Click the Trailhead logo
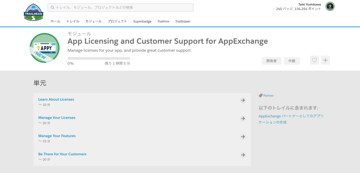The width and height of the screenshot is (360, 173). pos(33,12)
